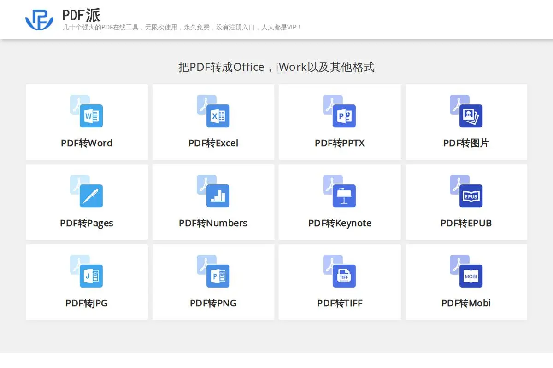The width and height of the screenshot is (553, 368).
Task: Click the heading 把PDF转成Office，iWork以及其他格式
Action: click(x=276, y=67)
